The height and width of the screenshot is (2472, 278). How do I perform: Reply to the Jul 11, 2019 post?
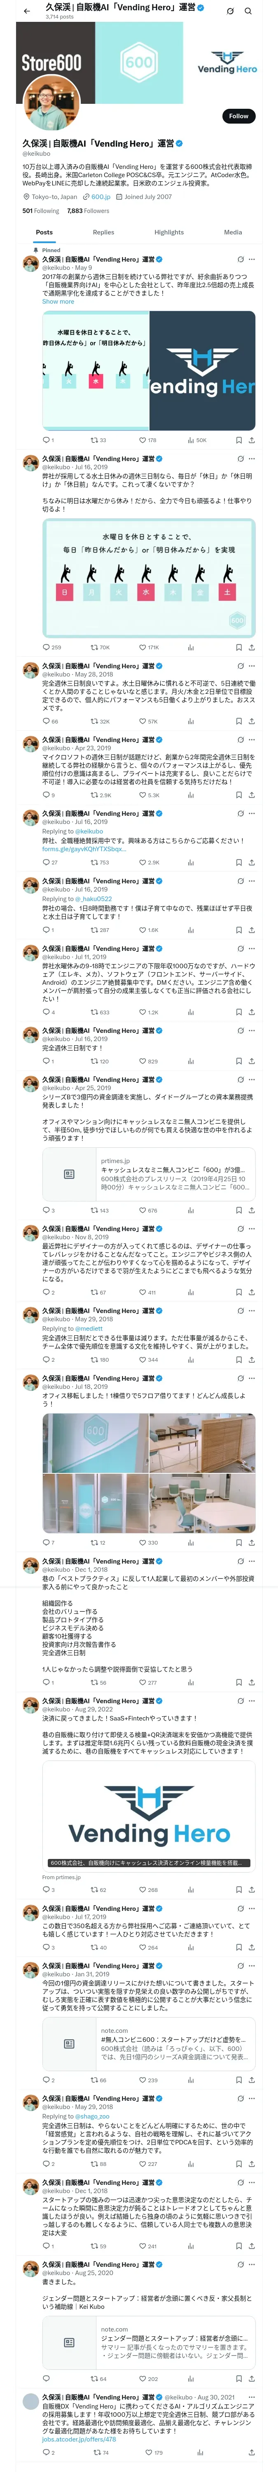pyautogui.click(x=45, y=1011)
